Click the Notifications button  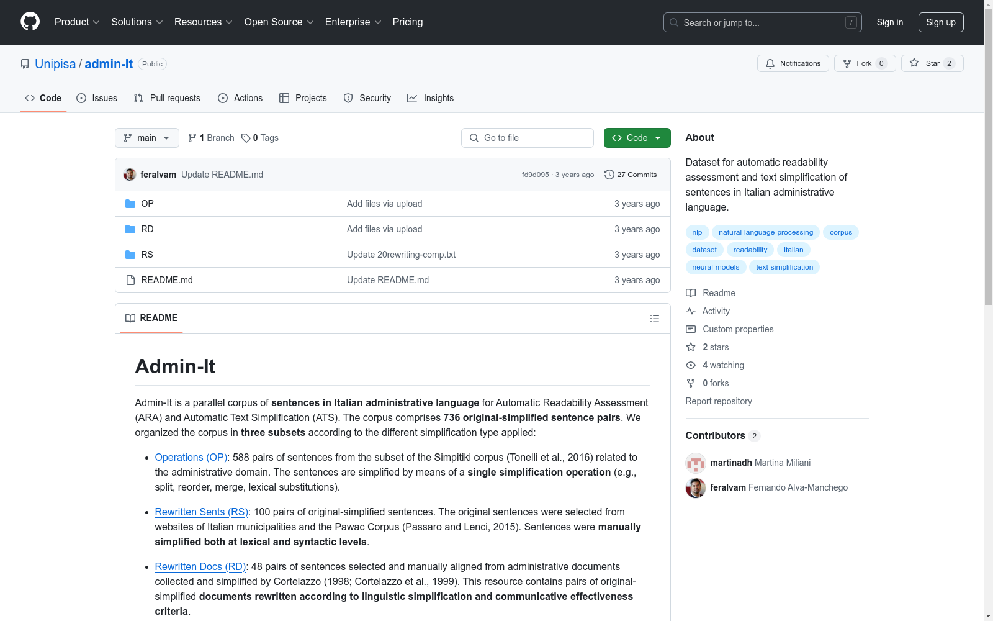coord(793,63)
